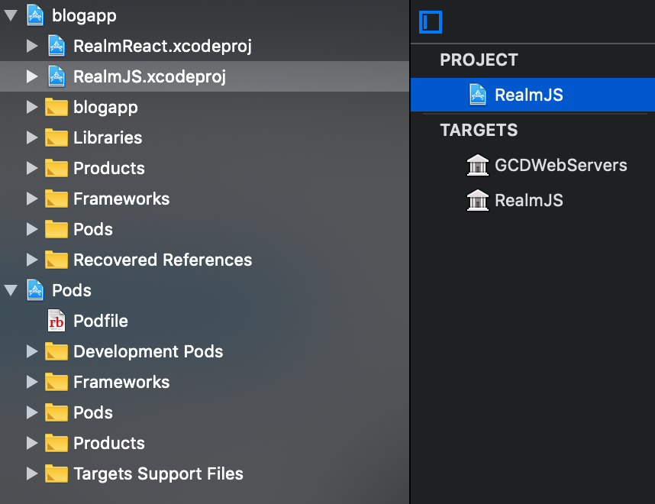Image resolution: width=655 pixels, height=504 pixels.
Task: Select the RealmJS project entry
Action: (x=528, y=95)
